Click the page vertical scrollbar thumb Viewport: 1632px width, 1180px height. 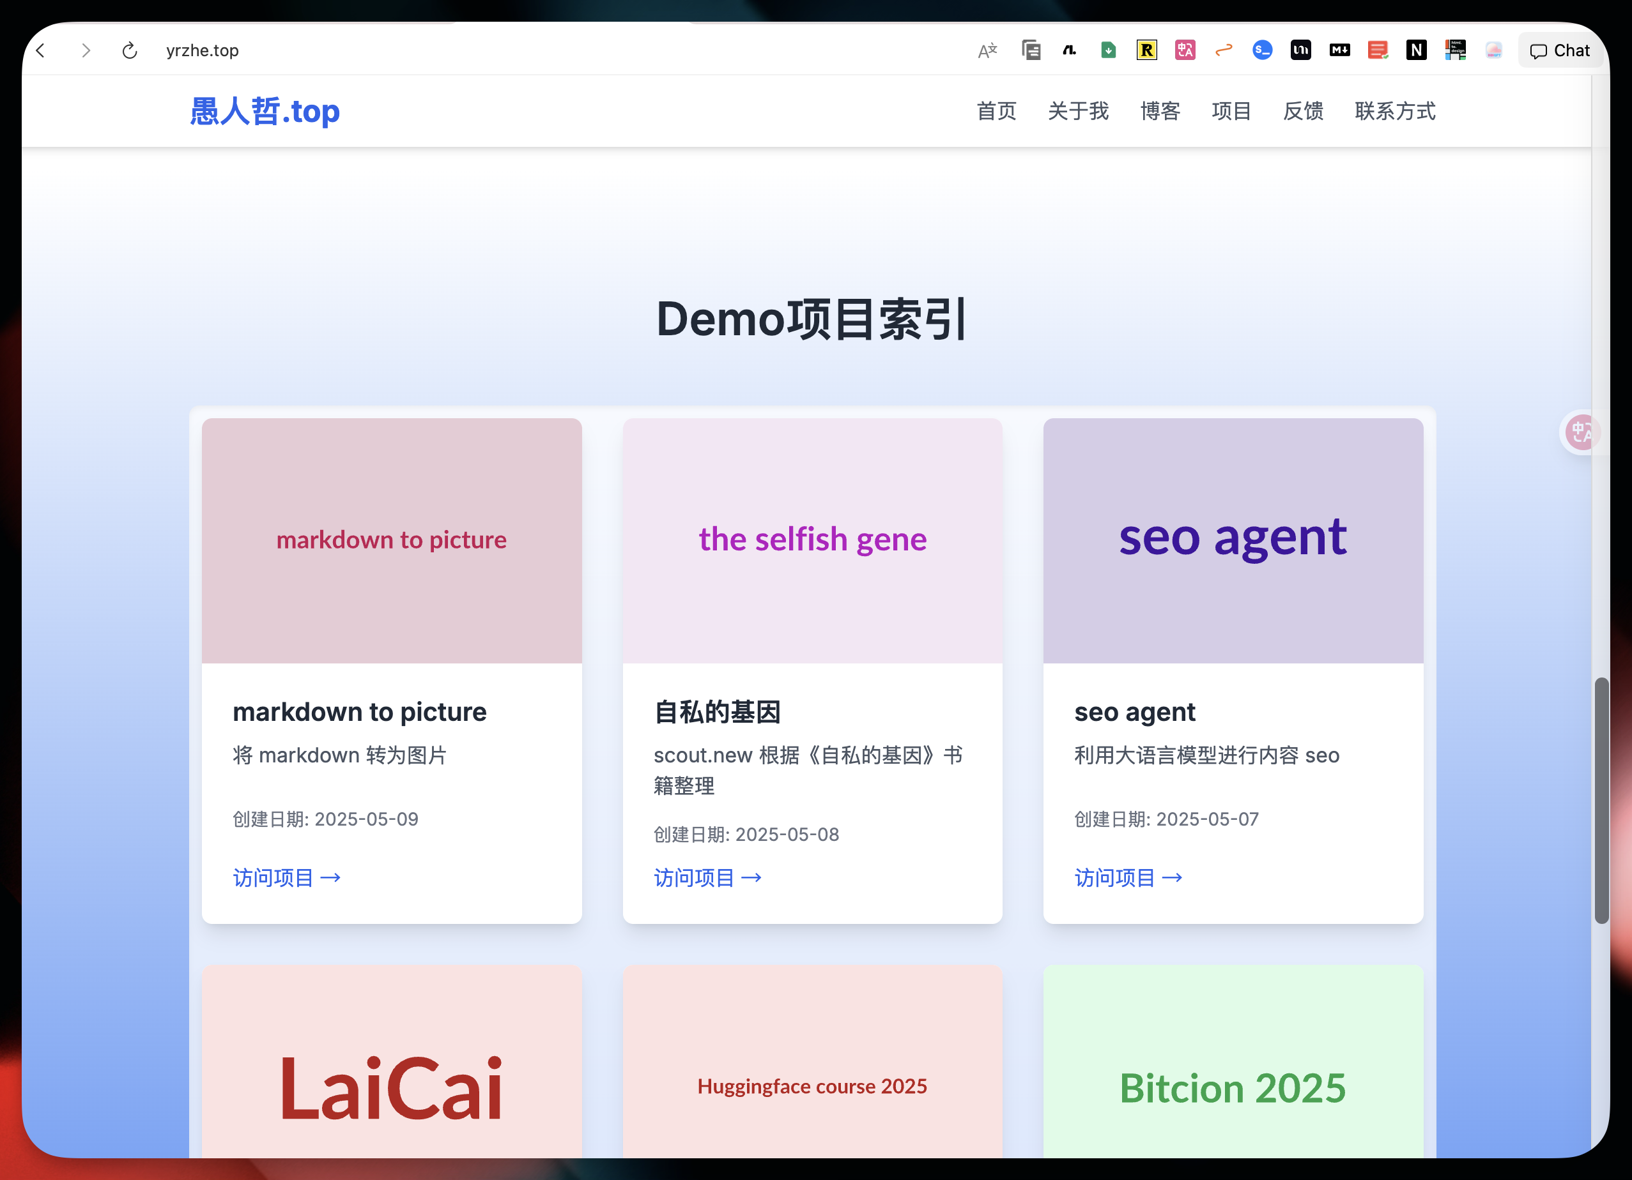pyautogui.click(x=1602, y=800)
